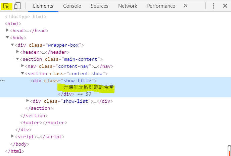This screenshot has width=231, height=156.
Task: Switch to the Elements tab
Action: coord(43,6)
